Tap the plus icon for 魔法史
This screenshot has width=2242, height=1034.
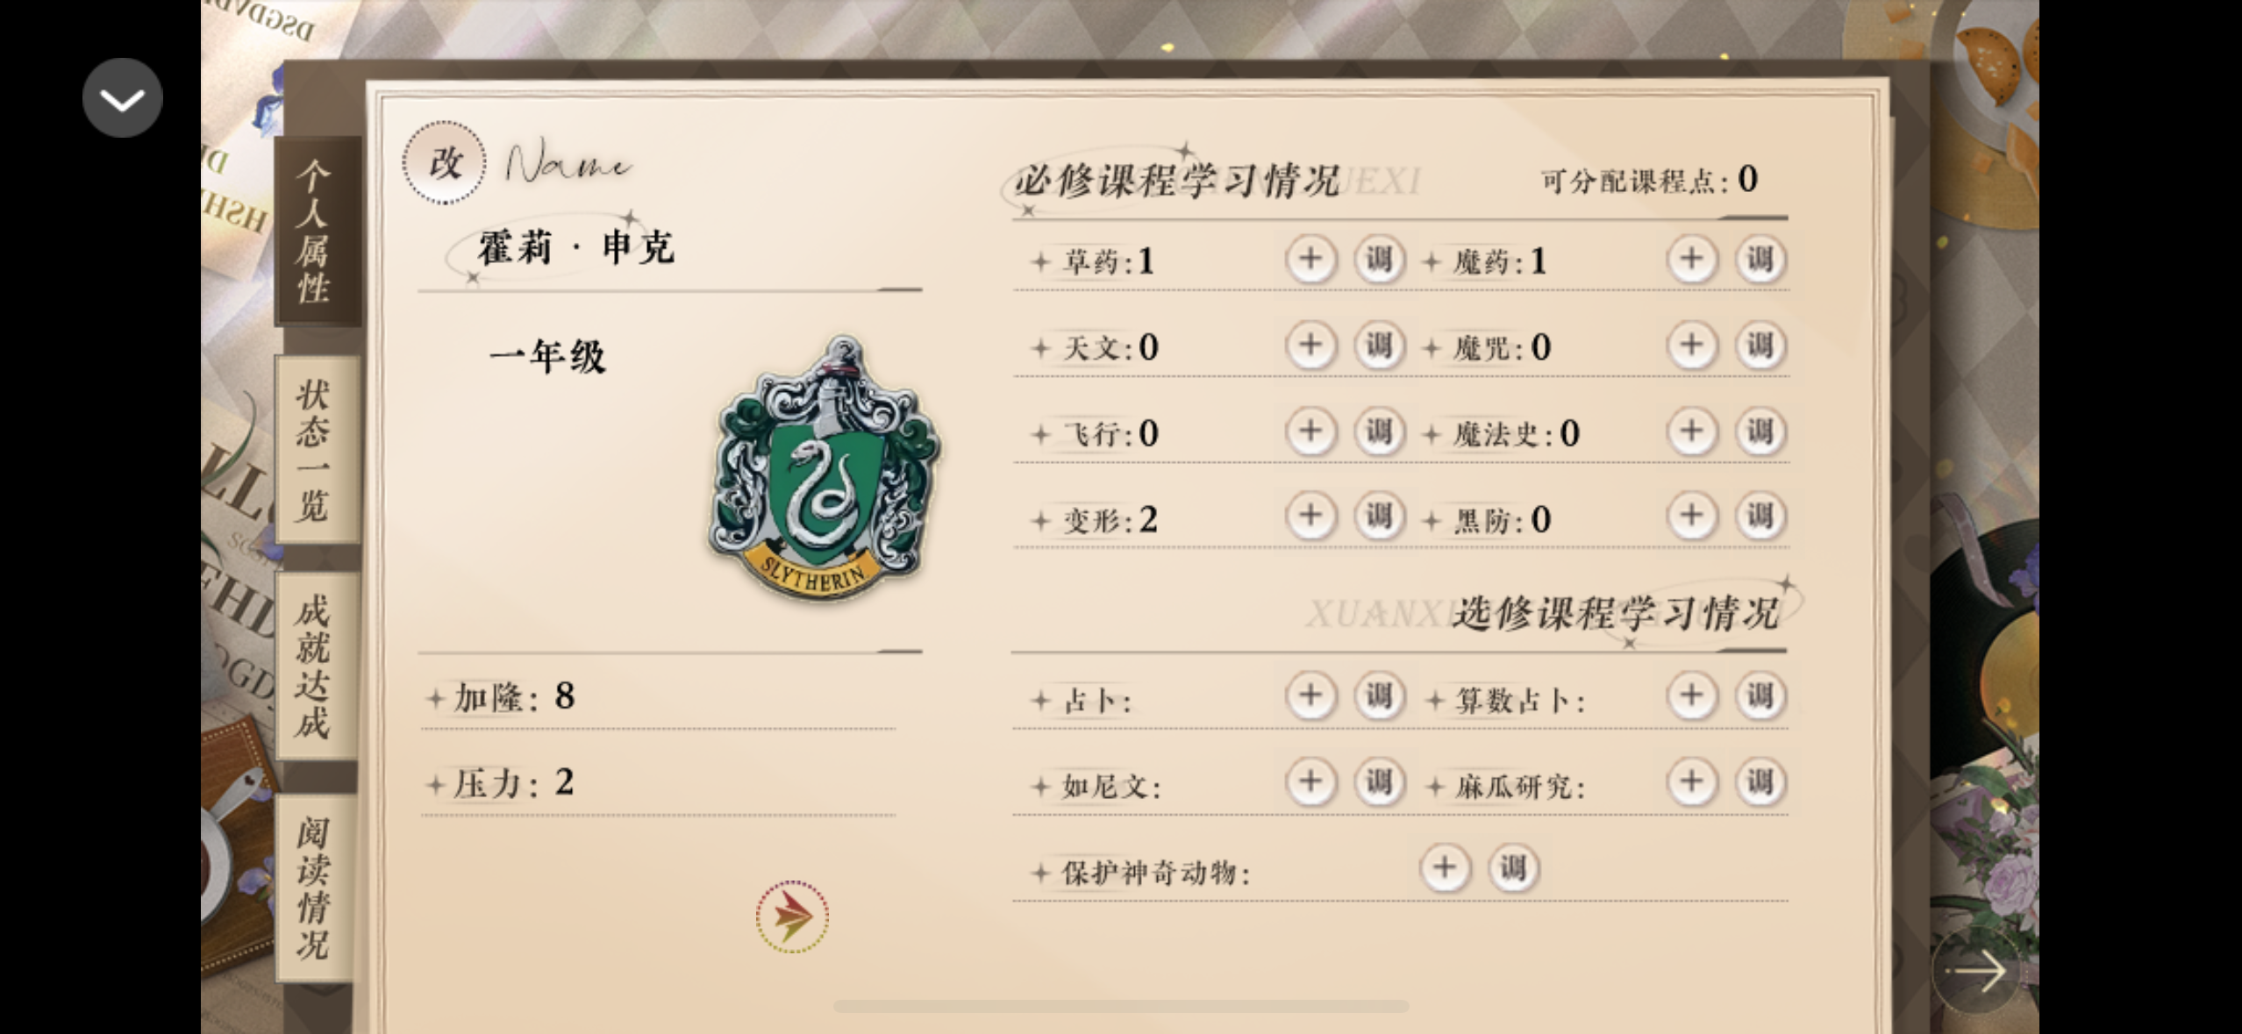[1691, 431]
